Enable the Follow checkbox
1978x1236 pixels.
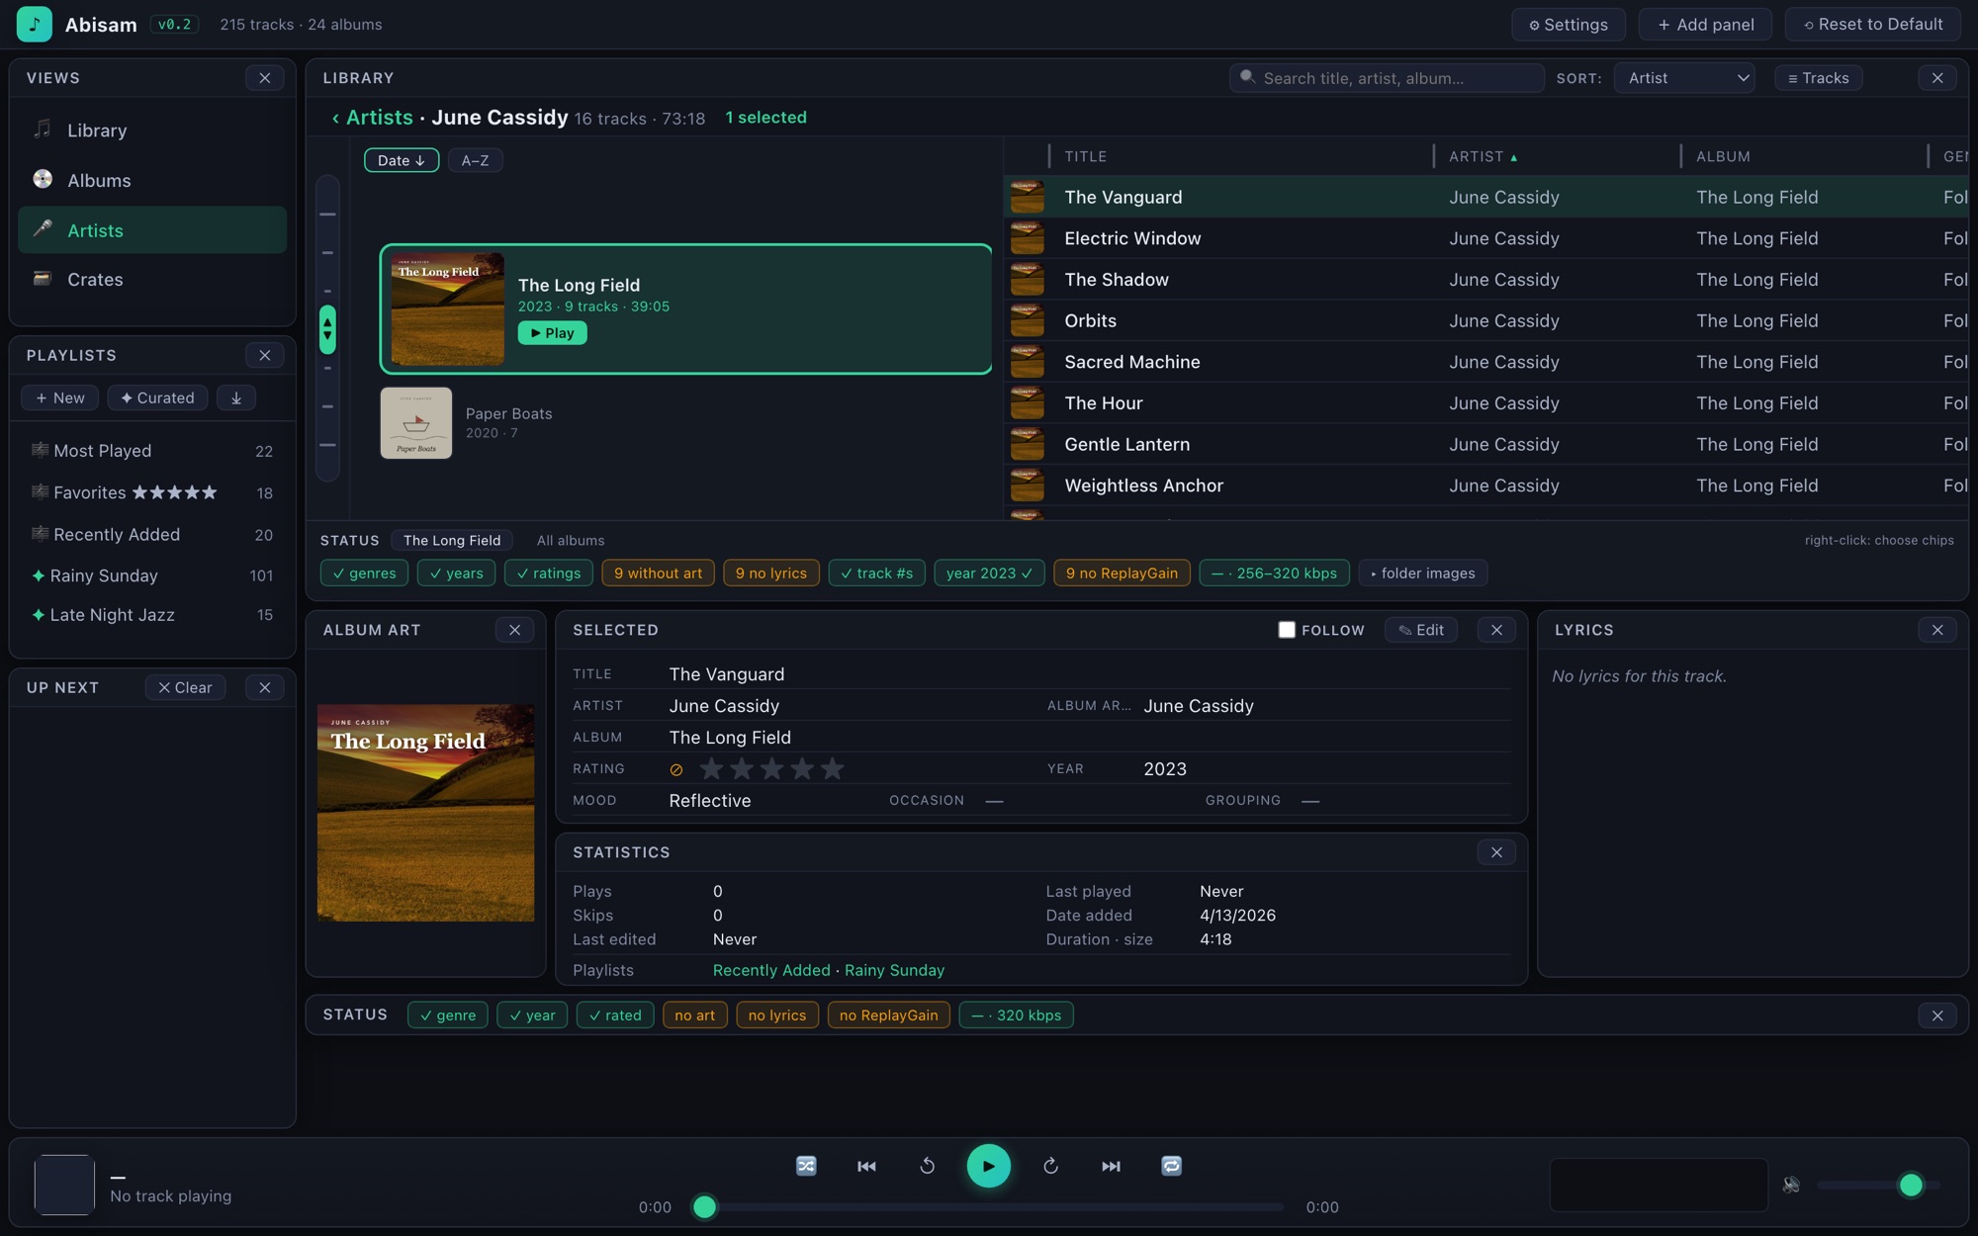[x=1287, y=630]
